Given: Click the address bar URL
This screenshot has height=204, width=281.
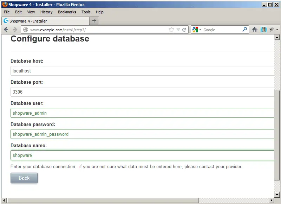Looking at the screenshot, I should (58, 30).
